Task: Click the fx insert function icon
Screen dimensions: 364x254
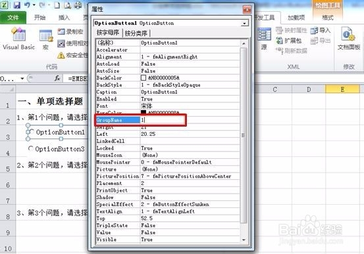Action: 57,78
